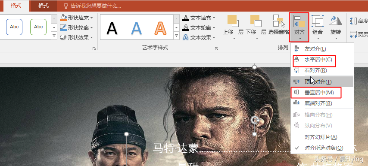Select the orange outlined A WordArt style
Image resolution: width=368 pixels, height=166 pixels.
(x=161, y=28)
